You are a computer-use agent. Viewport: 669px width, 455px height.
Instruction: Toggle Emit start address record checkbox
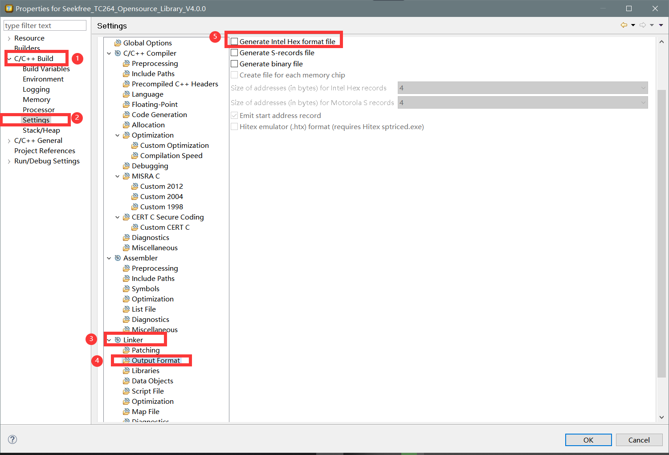(234, 116)
